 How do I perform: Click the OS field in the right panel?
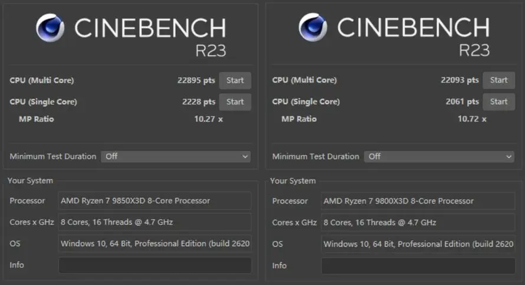[x=418, y=244]
